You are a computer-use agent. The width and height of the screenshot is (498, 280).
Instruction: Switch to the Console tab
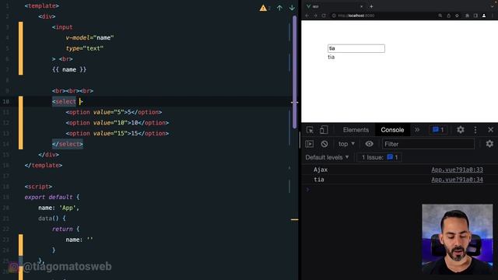392,130
